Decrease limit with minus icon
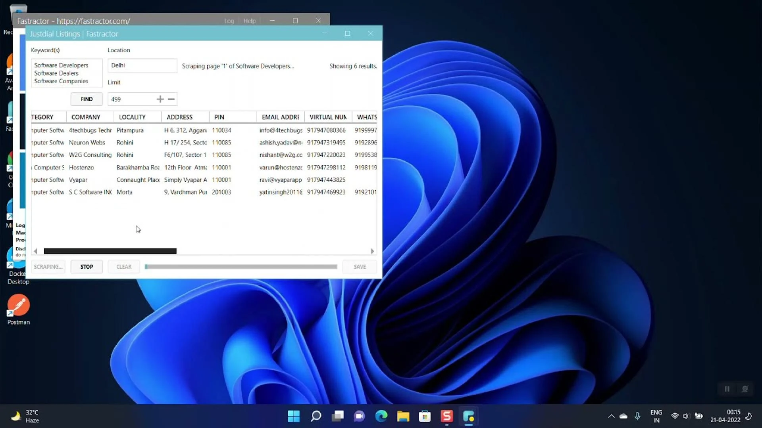The width and height of the screenshot is (762, 428). click(171, 99)
